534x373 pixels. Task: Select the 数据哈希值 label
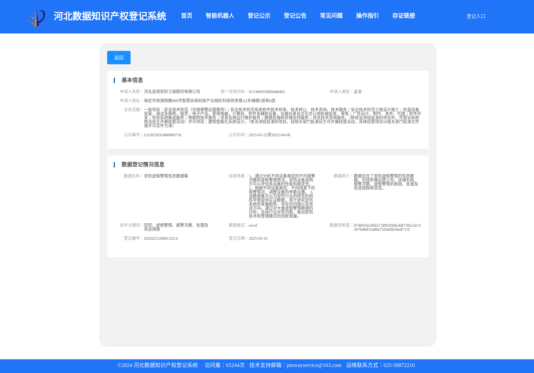pos(341,225)
